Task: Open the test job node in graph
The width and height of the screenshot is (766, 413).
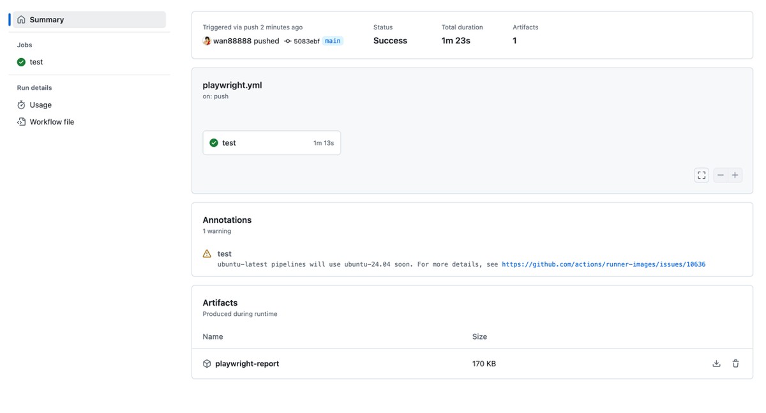Action: click(x=271, y=143)
